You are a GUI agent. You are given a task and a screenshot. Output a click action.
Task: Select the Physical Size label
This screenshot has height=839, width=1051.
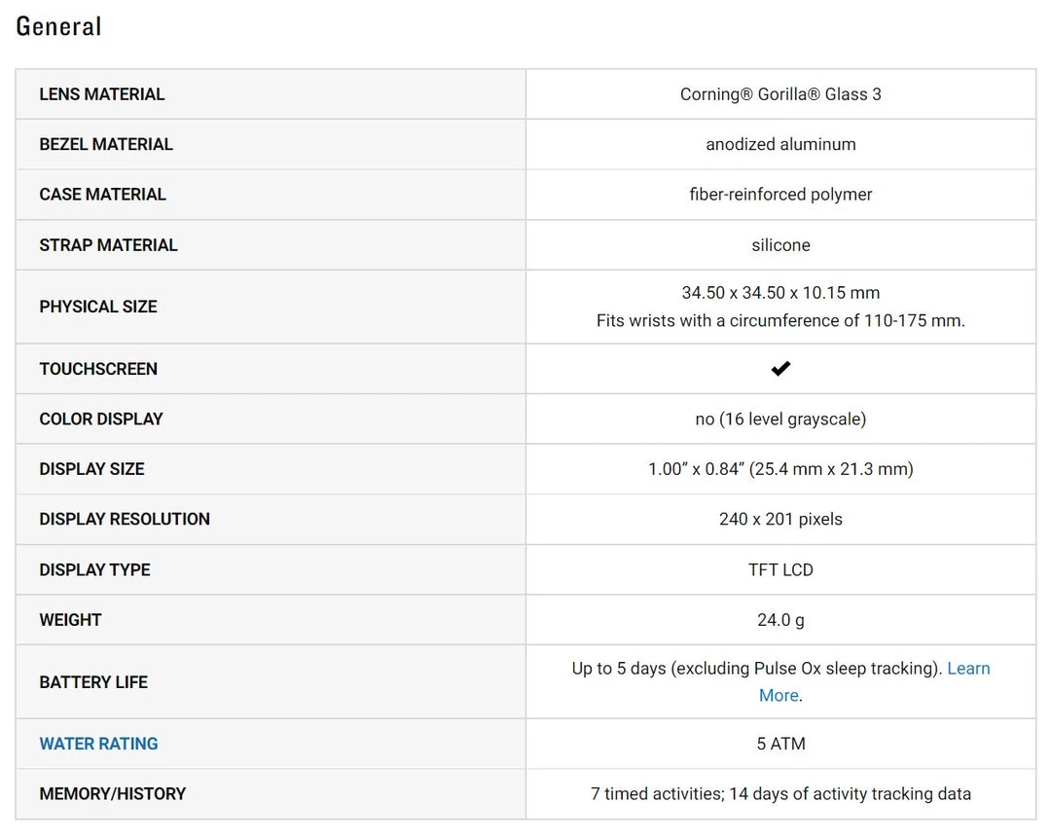98,307
